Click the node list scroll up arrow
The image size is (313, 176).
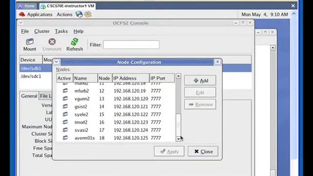178,76
